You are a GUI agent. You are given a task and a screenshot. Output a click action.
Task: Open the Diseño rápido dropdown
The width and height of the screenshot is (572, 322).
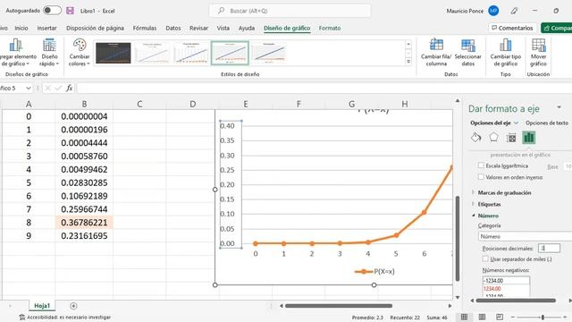(x=49, y=53)
